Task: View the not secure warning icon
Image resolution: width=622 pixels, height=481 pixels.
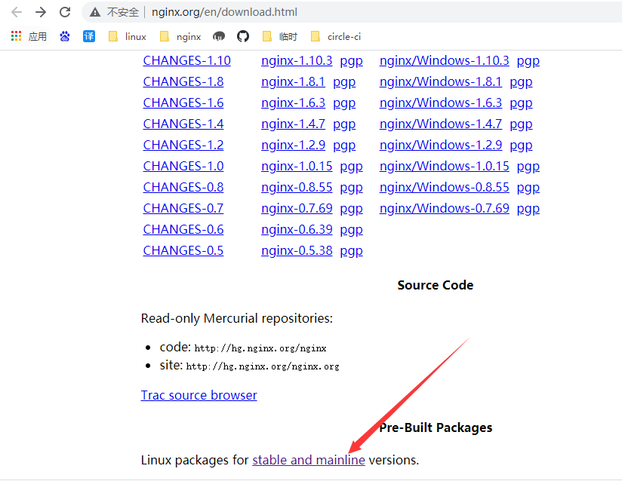Action: (95, 12)
